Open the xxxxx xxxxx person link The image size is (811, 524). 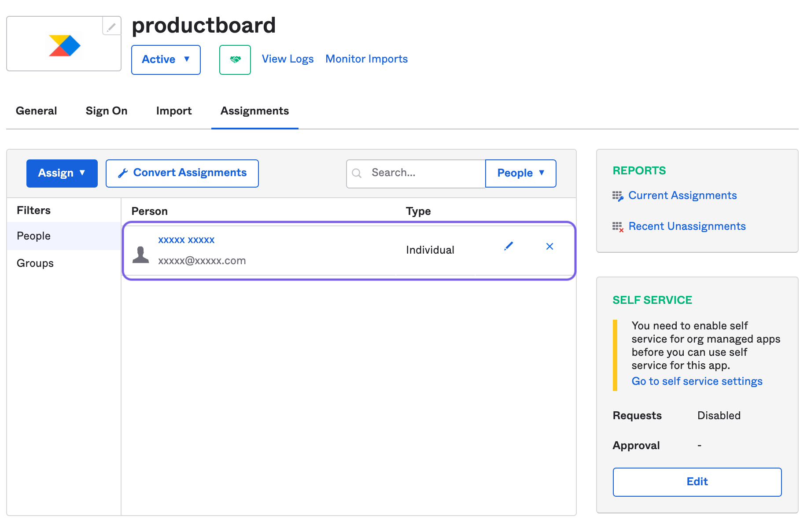coord(186,240)
